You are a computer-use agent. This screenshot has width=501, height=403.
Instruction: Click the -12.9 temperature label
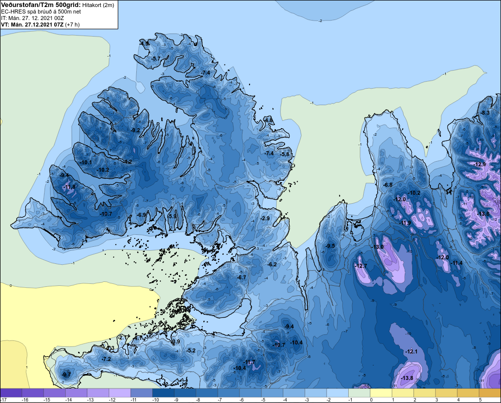tap(480, 165)
